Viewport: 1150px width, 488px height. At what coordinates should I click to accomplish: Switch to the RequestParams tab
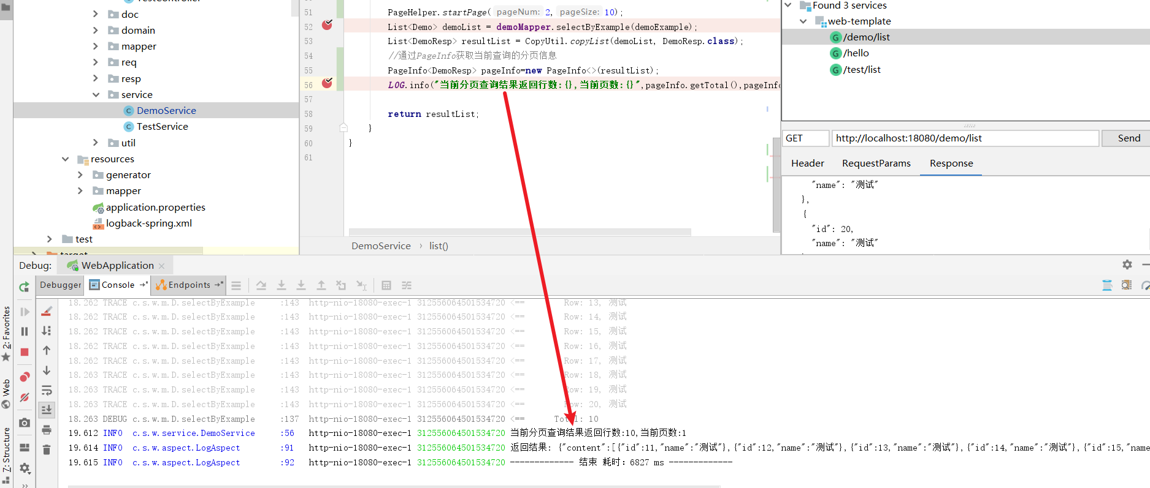(x=876, y=163)
